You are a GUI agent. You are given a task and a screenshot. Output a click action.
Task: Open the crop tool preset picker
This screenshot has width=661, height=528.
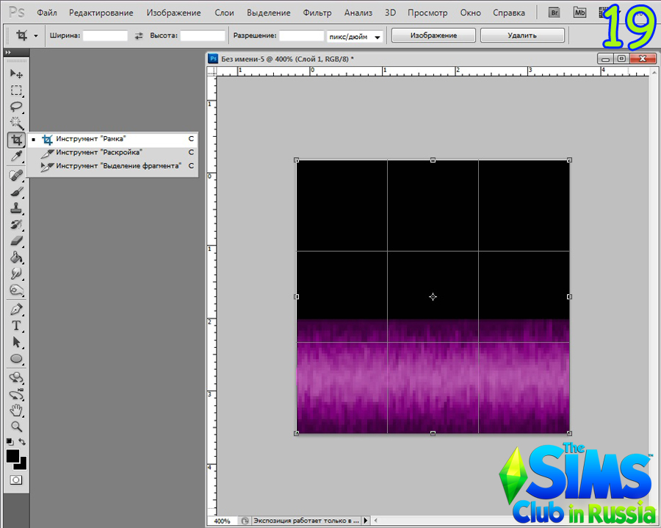(x=27, y=35)
